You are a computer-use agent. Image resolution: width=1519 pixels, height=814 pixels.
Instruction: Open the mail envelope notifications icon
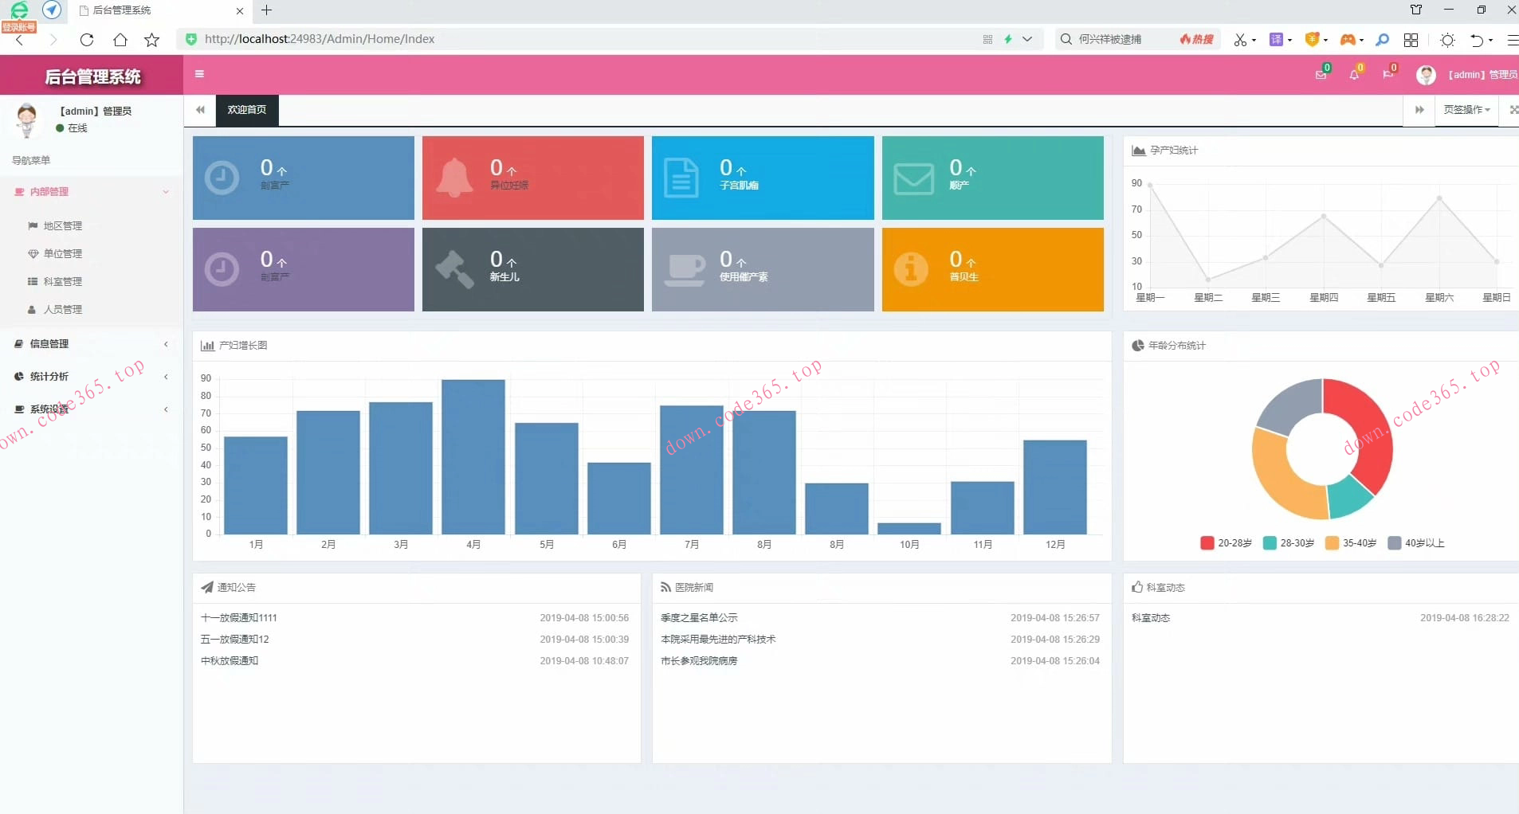tap(1321, 75)
